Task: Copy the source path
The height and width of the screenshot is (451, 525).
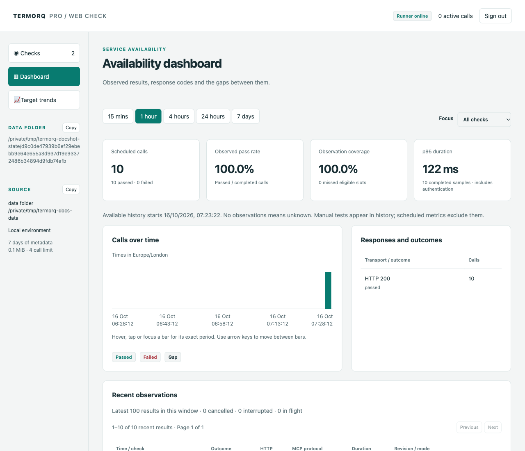Action: (71, 189)
